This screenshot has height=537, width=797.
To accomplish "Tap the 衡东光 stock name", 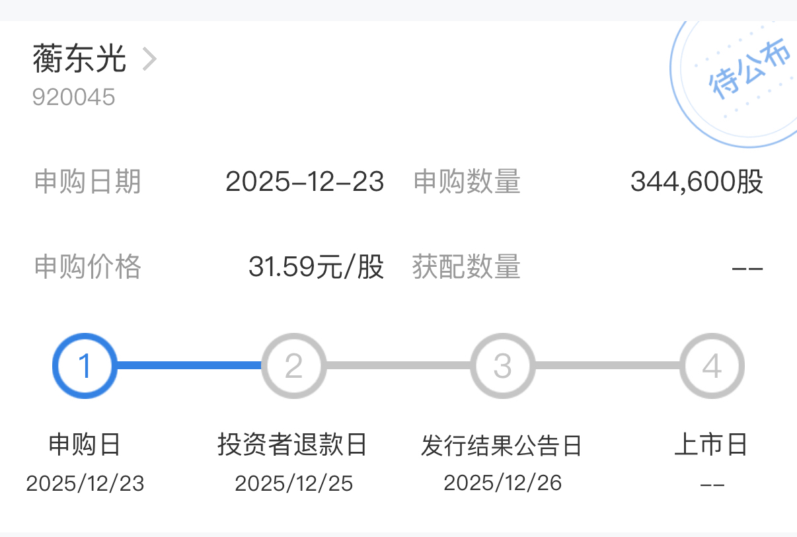I will [x=79, y=59].
